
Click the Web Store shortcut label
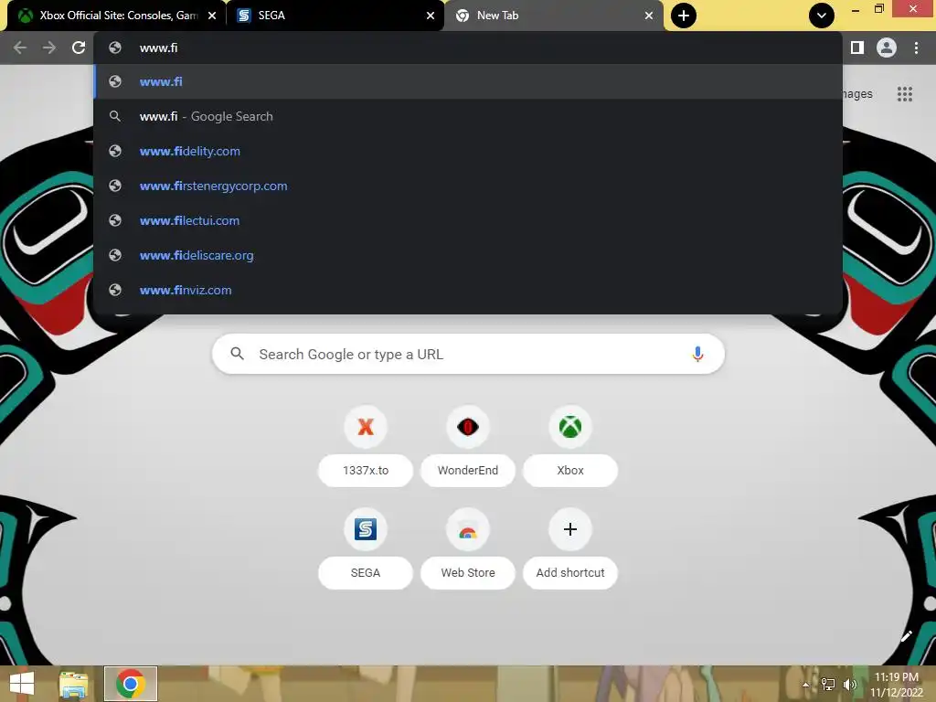tap(468, 573)
